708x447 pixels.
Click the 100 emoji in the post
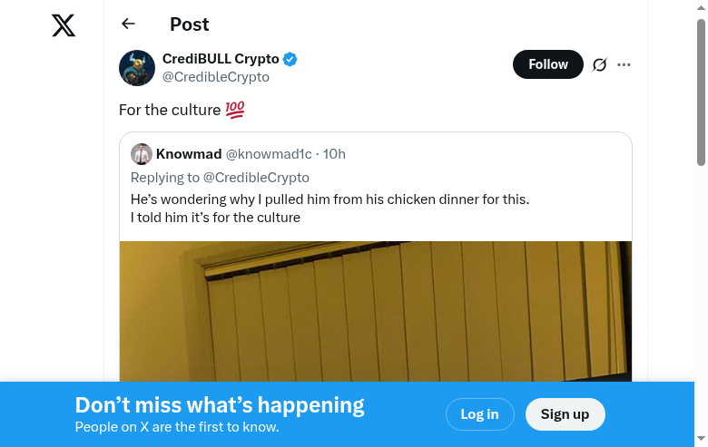tap(235, 110)
